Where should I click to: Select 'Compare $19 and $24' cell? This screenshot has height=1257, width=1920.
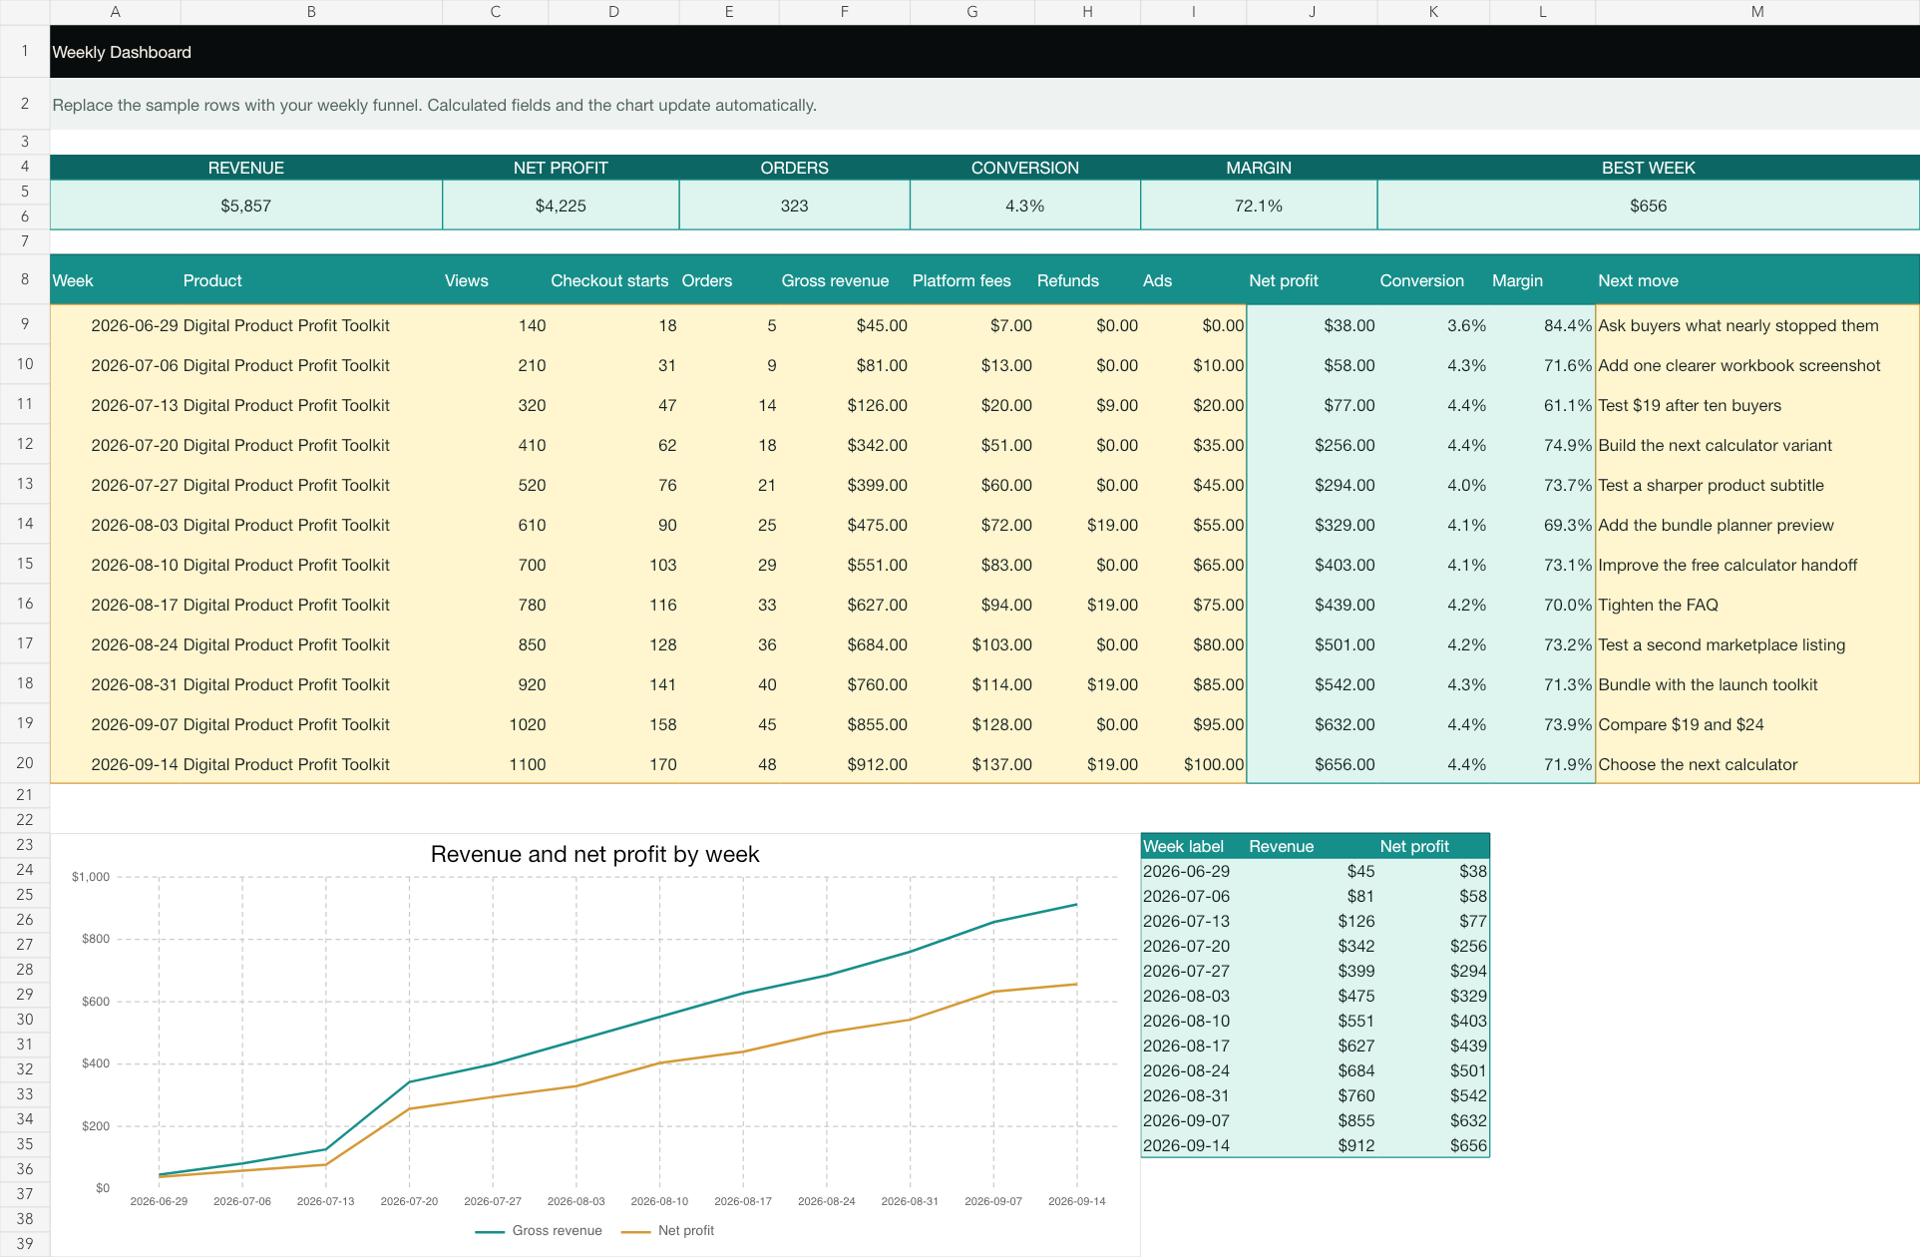pyautogui.click(x=1757, y=724)
